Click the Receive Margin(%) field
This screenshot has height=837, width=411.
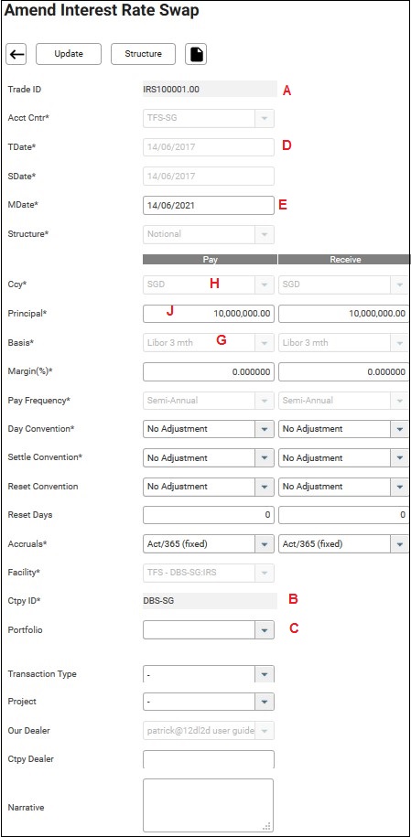344,371
